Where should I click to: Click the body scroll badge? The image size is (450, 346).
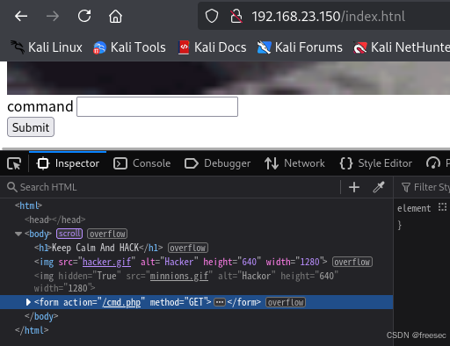[x=69, y=234]
